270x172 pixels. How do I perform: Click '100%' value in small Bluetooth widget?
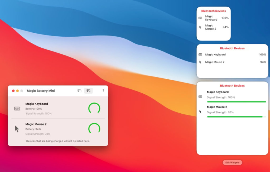point(225,18)
